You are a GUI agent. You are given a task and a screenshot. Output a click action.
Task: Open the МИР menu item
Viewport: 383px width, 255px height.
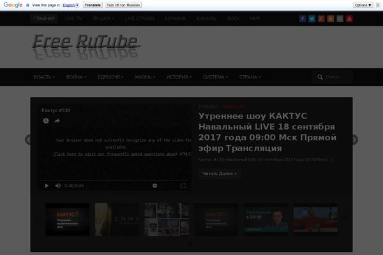click(x=255, y=18)
